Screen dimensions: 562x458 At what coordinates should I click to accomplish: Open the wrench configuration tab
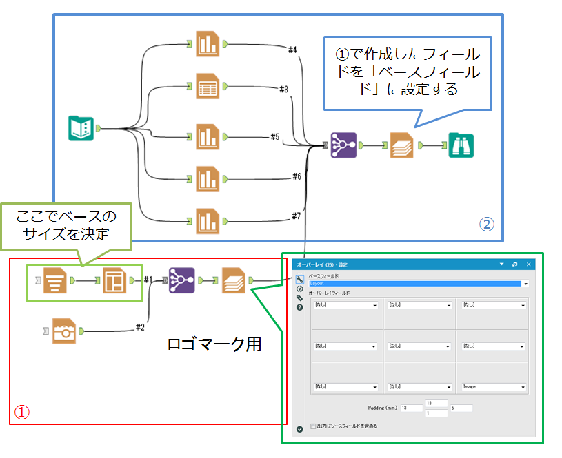point(299,279)
